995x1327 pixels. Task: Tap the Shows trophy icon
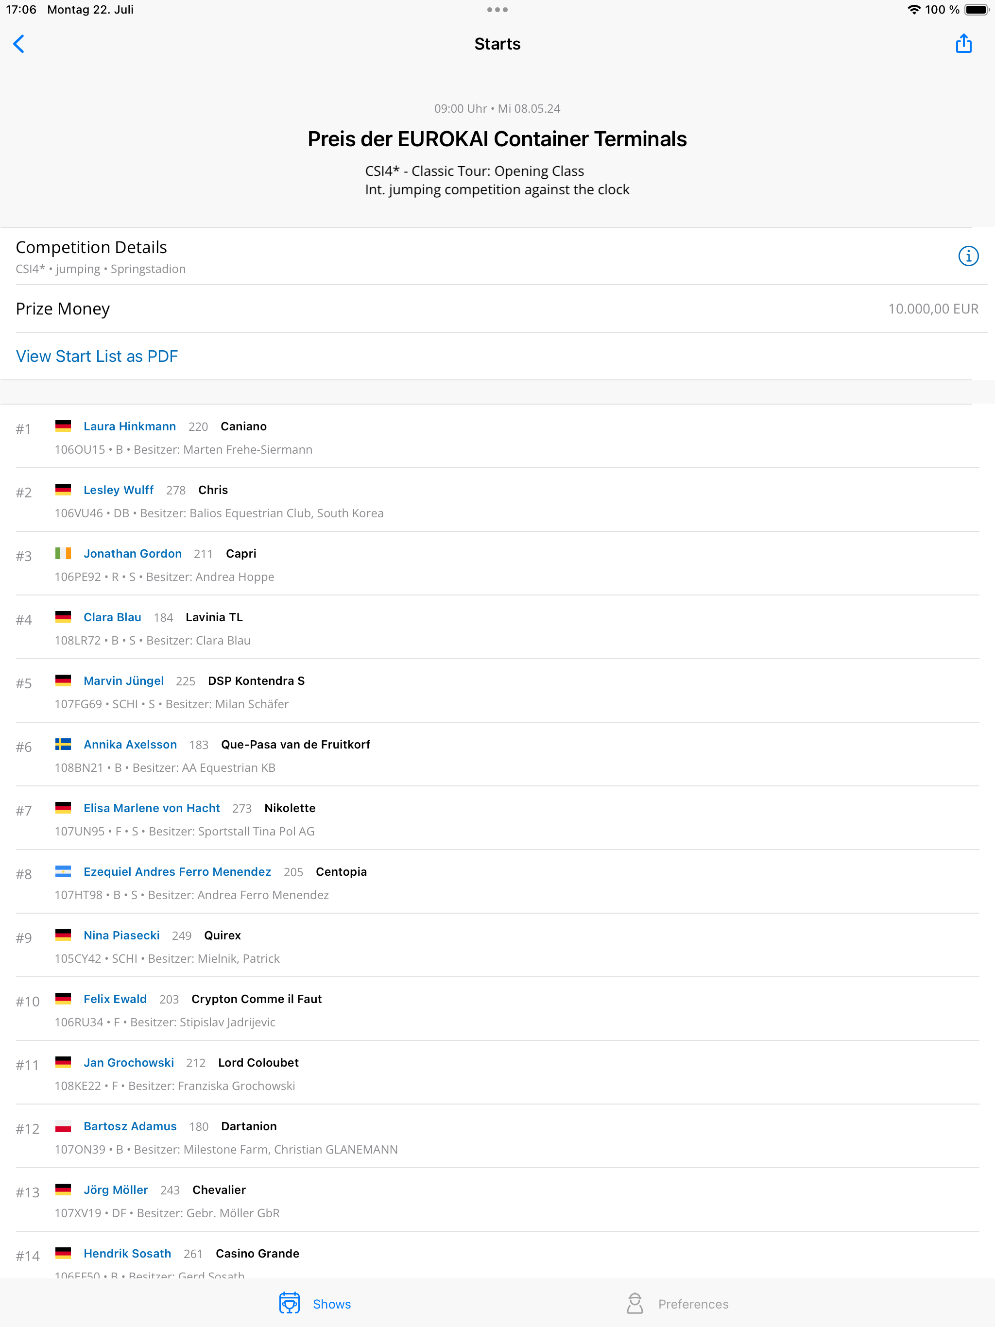pos(289,1303)
